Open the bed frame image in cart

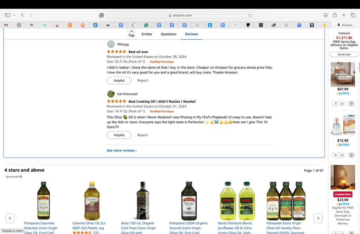coord(343,74)
